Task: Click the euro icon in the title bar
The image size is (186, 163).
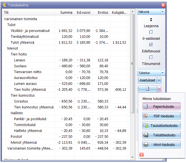Action: 5,5
